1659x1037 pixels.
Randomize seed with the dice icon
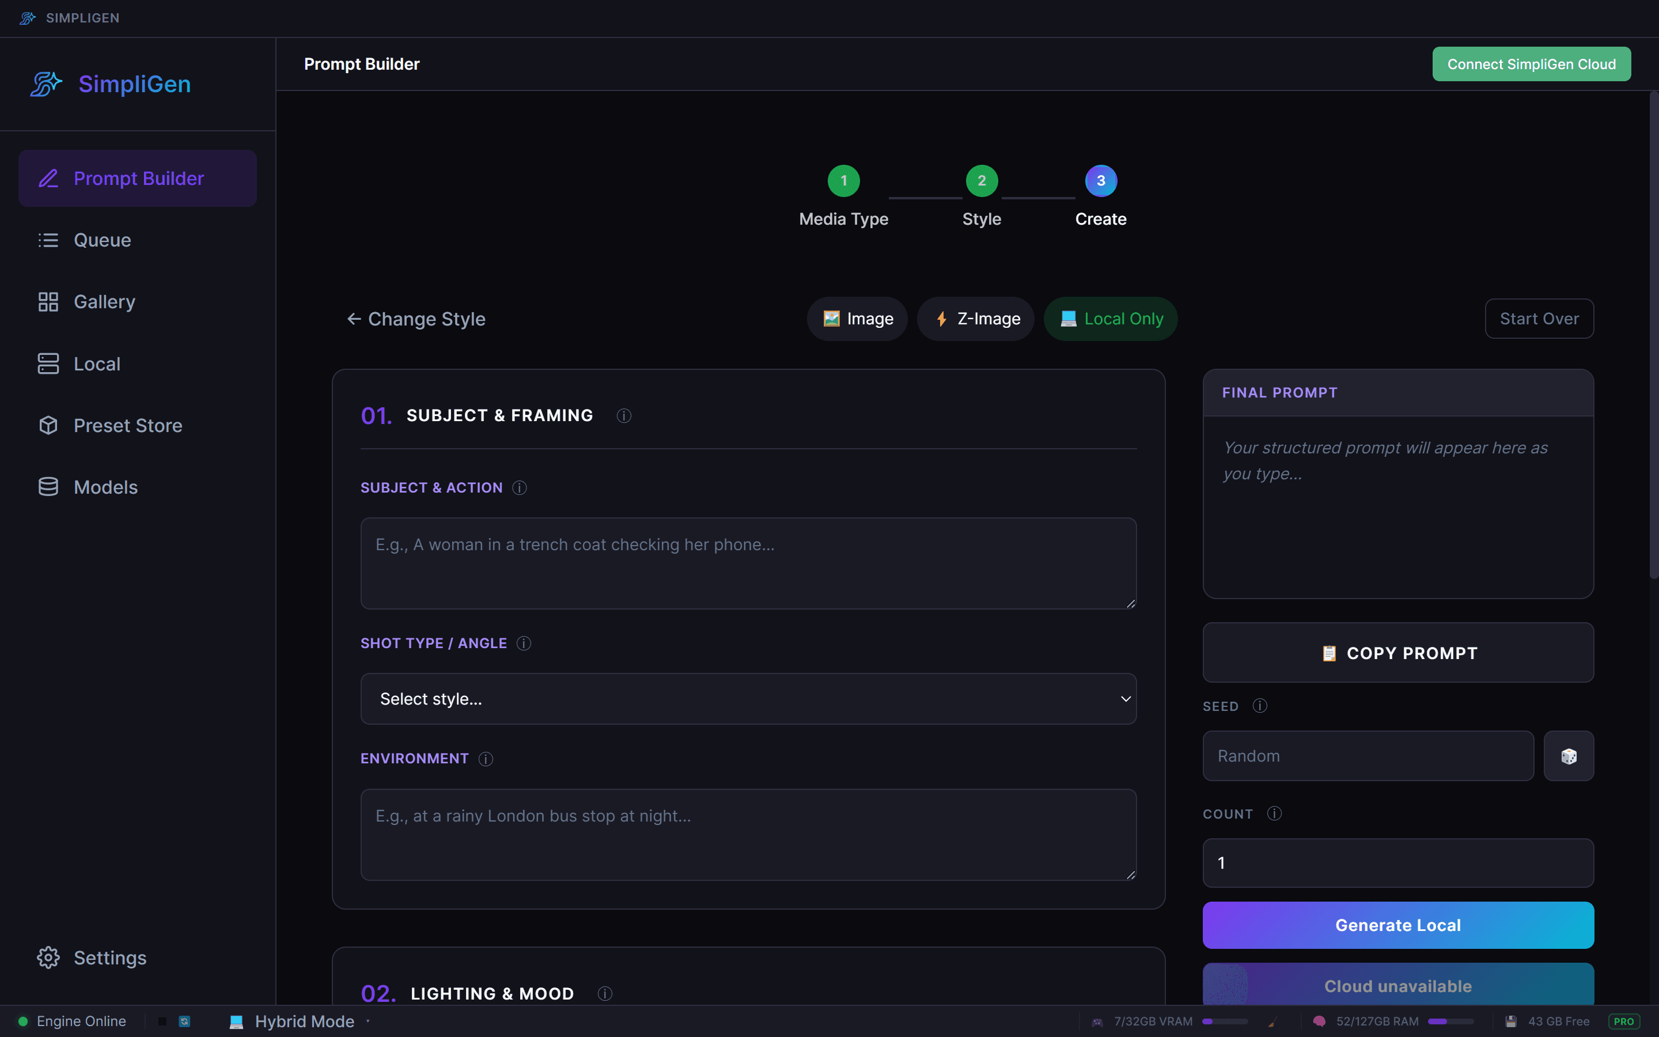[x=1569, y=756]
